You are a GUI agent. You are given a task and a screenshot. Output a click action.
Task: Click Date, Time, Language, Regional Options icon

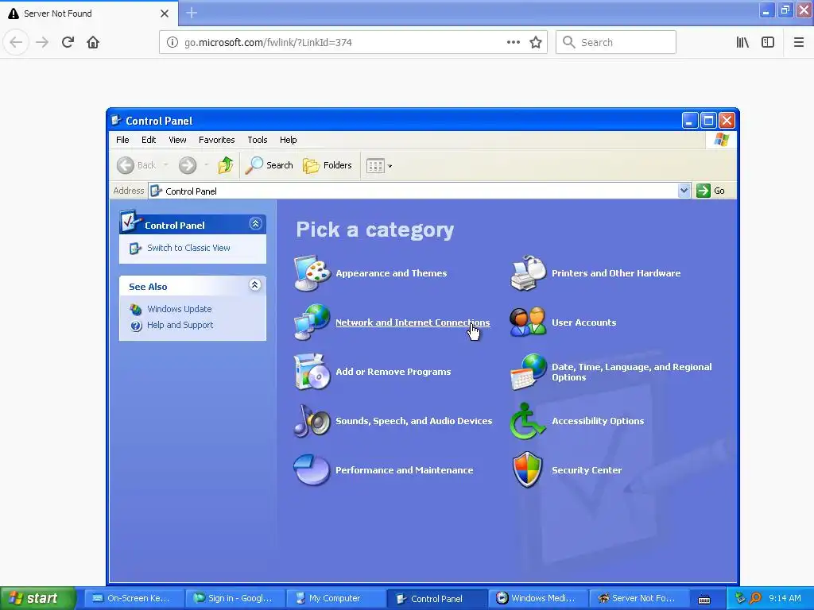529,372
